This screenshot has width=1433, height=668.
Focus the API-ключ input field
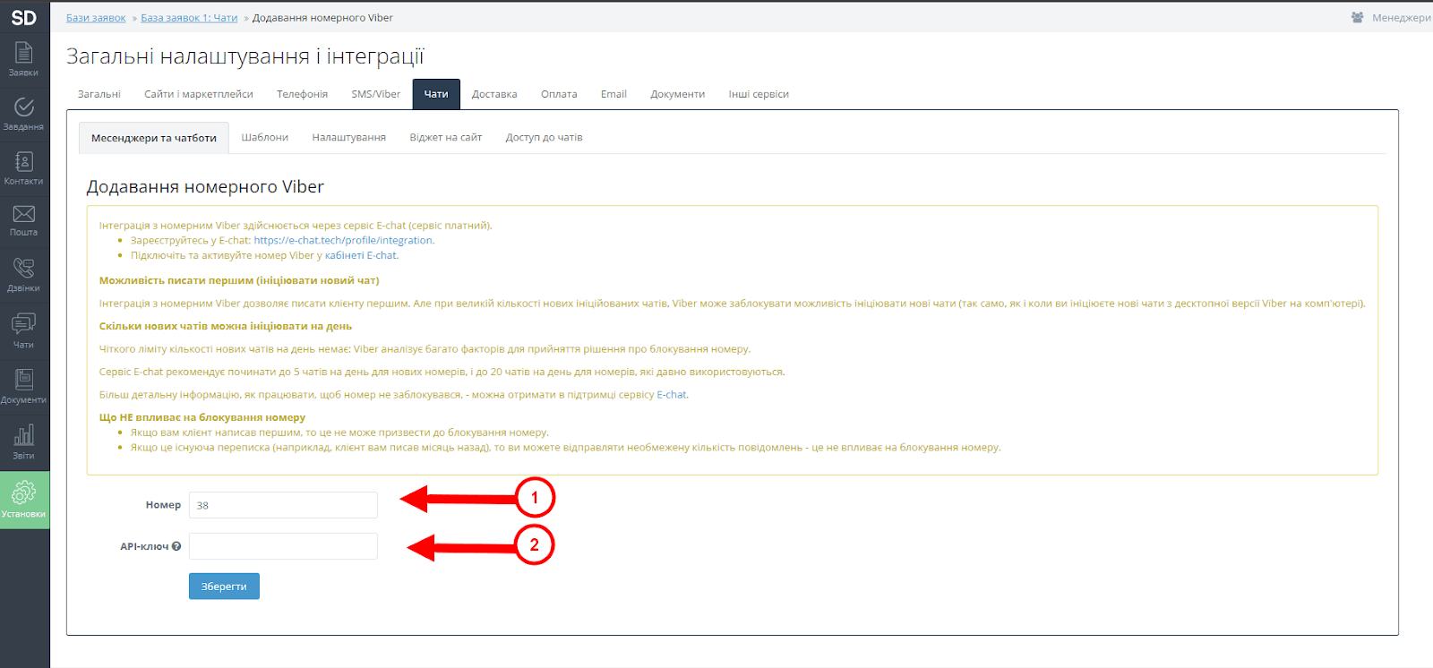[x=283, y=546]
